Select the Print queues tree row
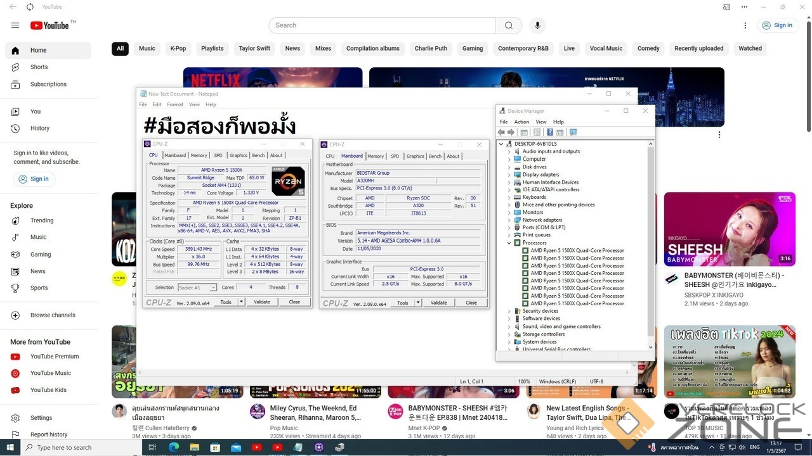The height and width of the screenshot is (456, 812). [536, 236]
